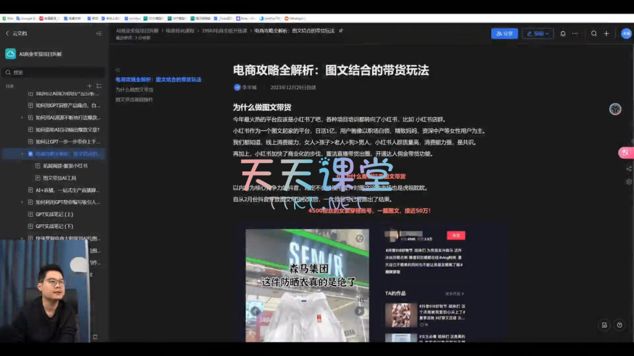This screenshot has width=634, height=356.
Task: Click the notification bell icon
Action: [x=563, y=33]
